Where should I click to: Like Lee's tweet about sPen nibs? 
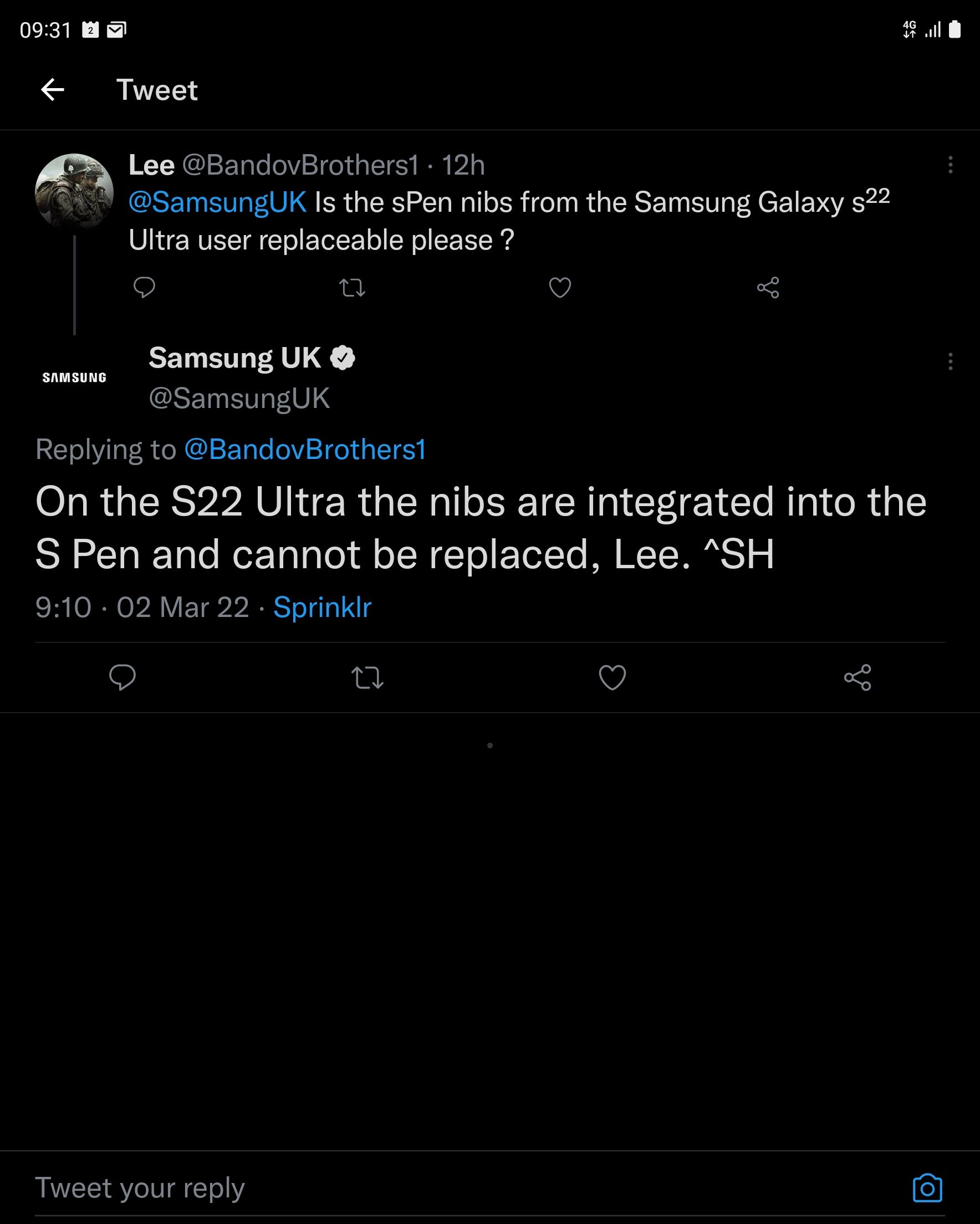pos(560,288)
